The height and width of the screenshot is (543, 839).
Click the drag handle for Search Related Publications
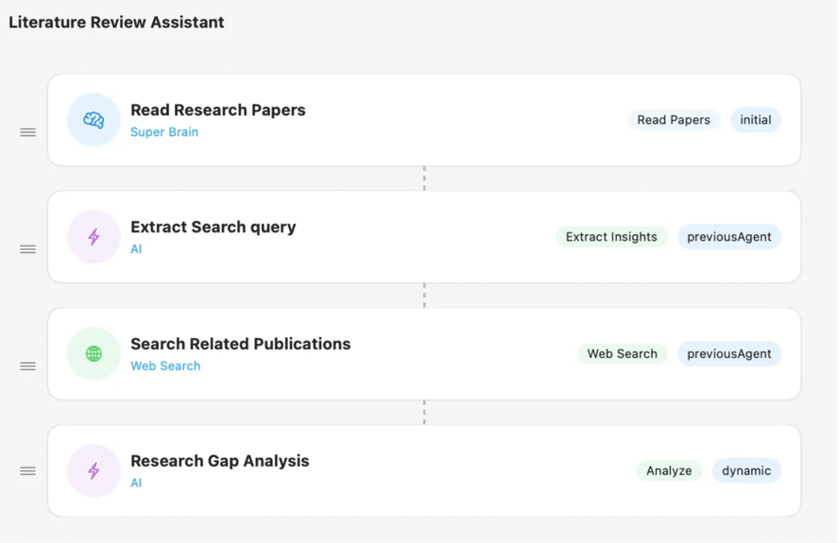tap(27, 365)
